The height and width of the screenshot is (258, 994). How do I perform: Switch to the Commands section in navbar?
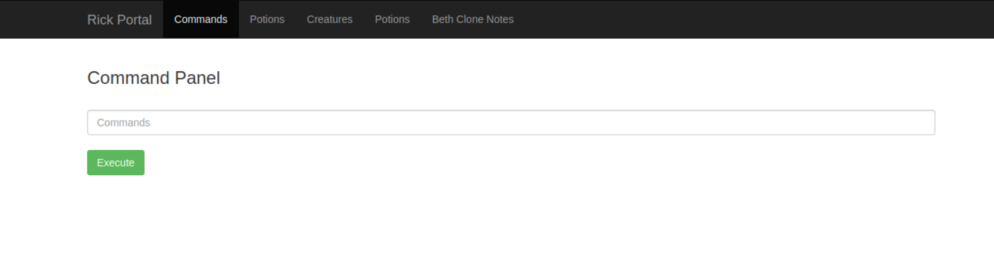tap(201, 20)
